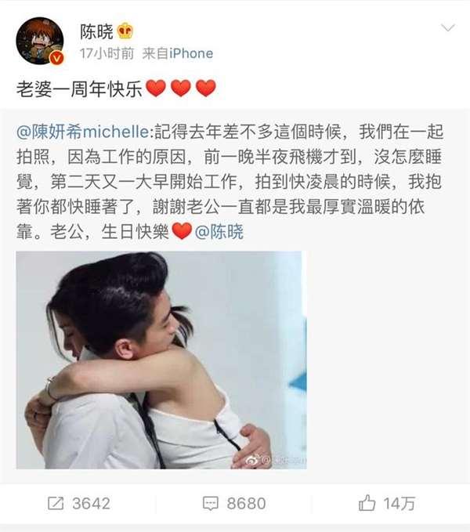Open @陳妍希michelle mention link

82,132
